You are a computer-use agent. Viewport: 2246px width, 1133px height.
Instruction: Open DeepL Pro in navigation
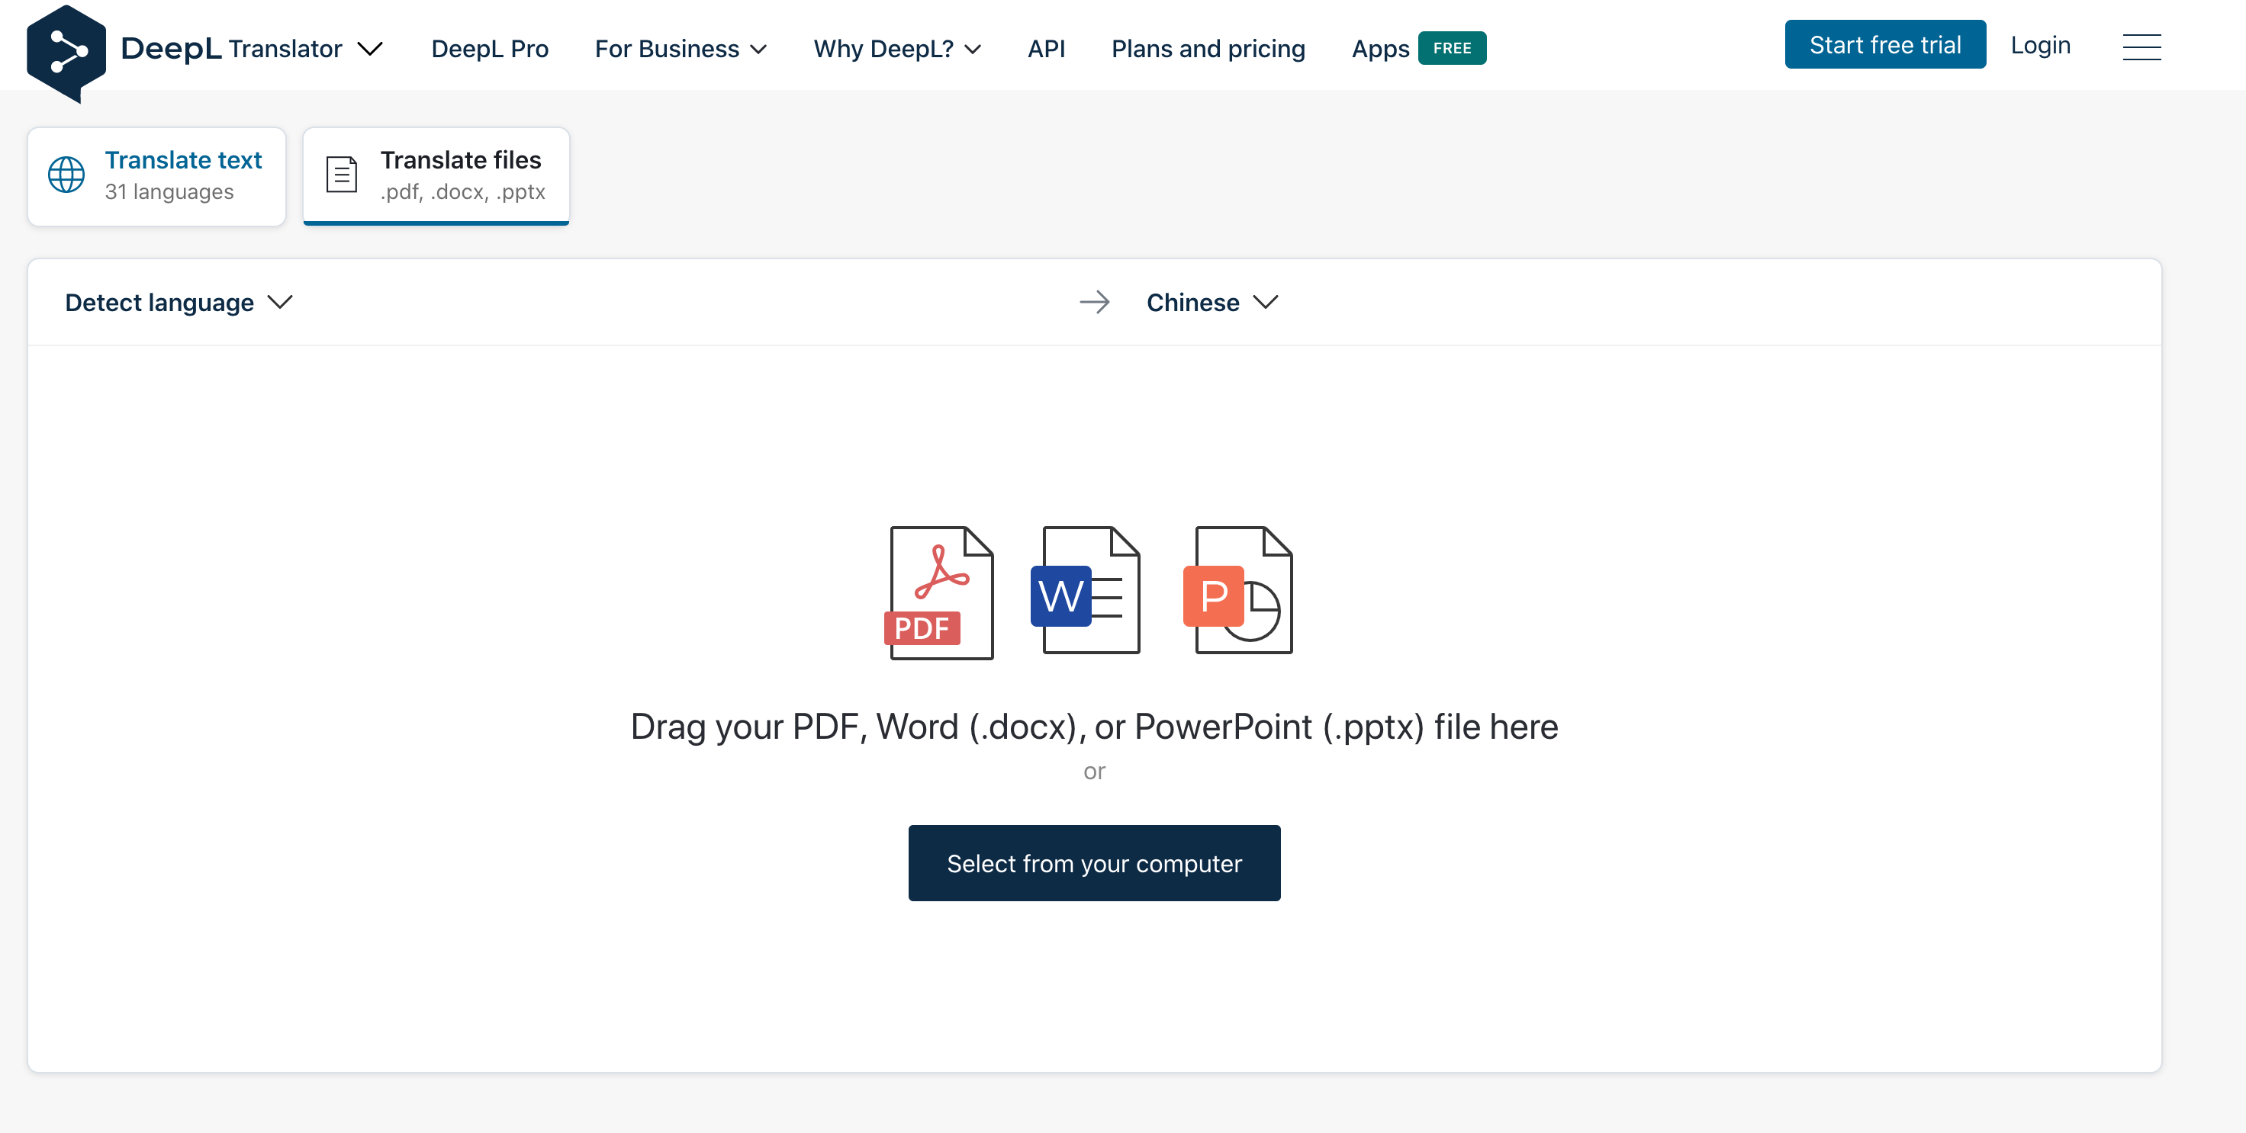click(489, 49)
